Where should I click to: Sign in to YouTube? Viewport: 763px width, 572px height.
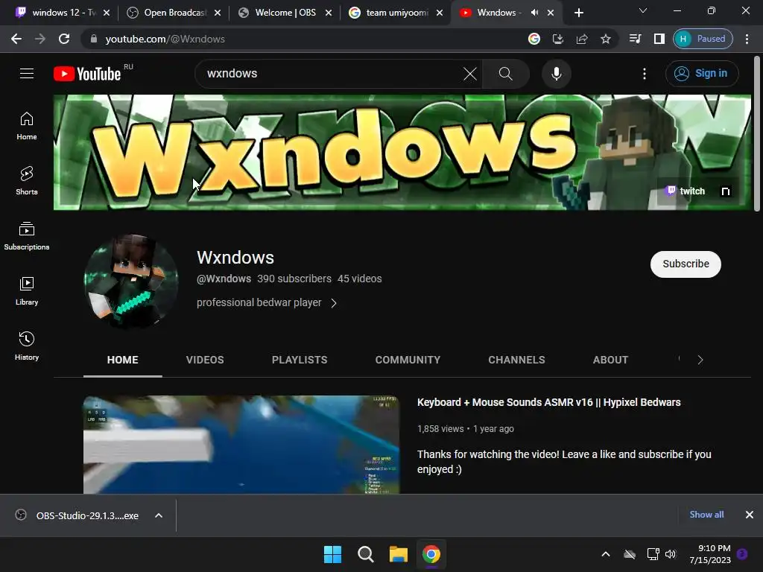(701, 74)
